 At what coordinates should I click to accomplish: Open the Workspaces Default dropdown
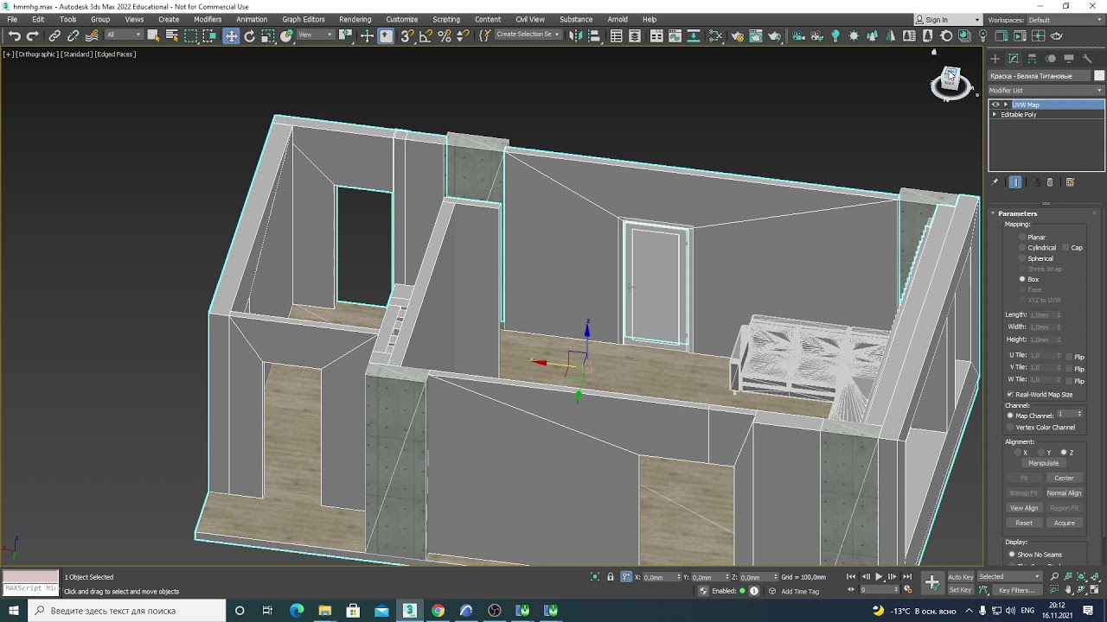point(1065,20)
